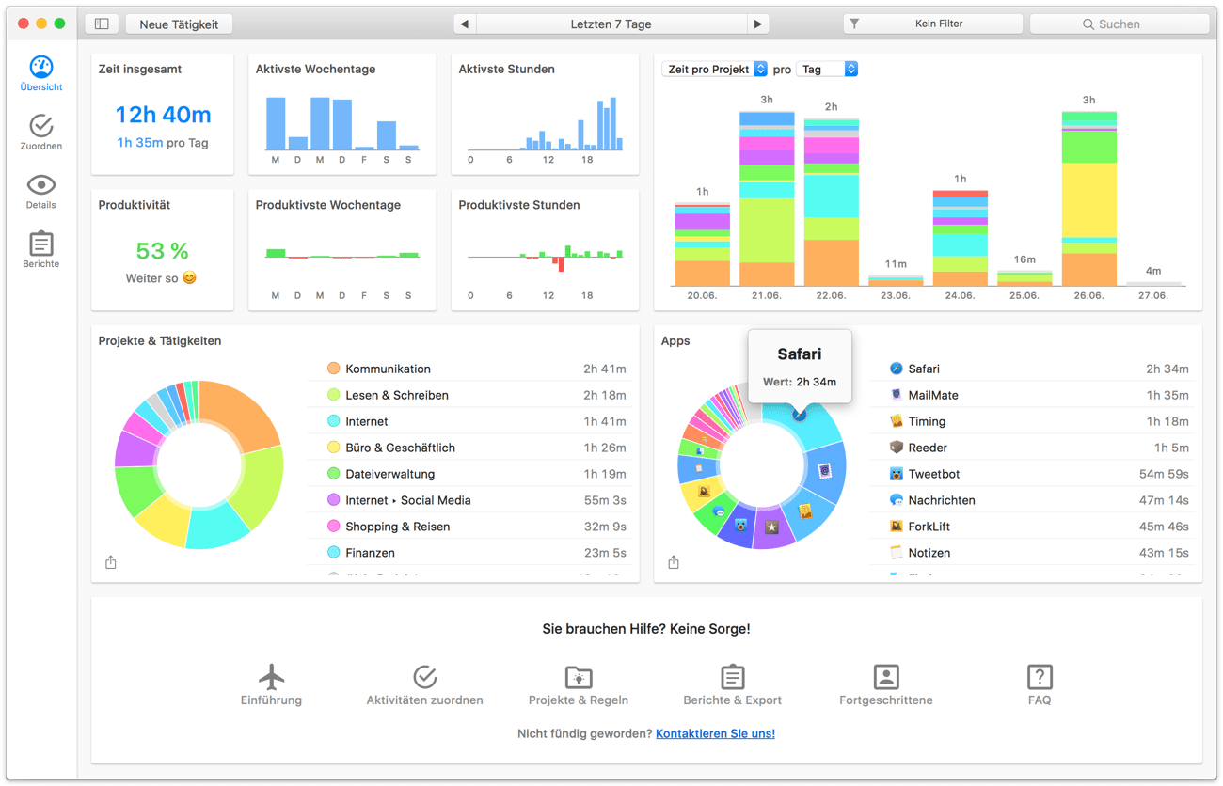
Task: Open the Tag grouping dropdown
Action: tap(827, 70)
